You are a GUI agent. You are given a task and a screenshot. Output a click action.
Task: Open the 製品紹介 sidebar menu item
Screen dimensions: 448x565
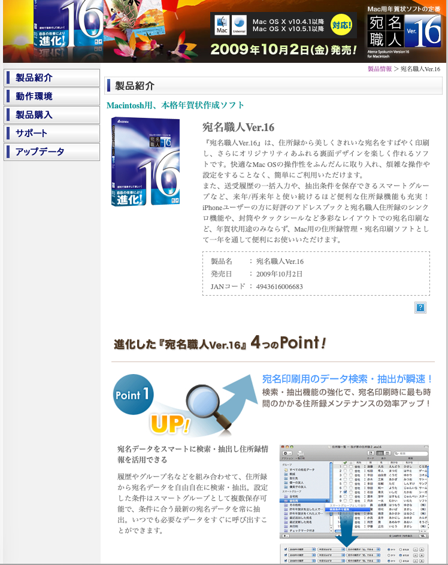pyautogui.click(x=52, y=78)
